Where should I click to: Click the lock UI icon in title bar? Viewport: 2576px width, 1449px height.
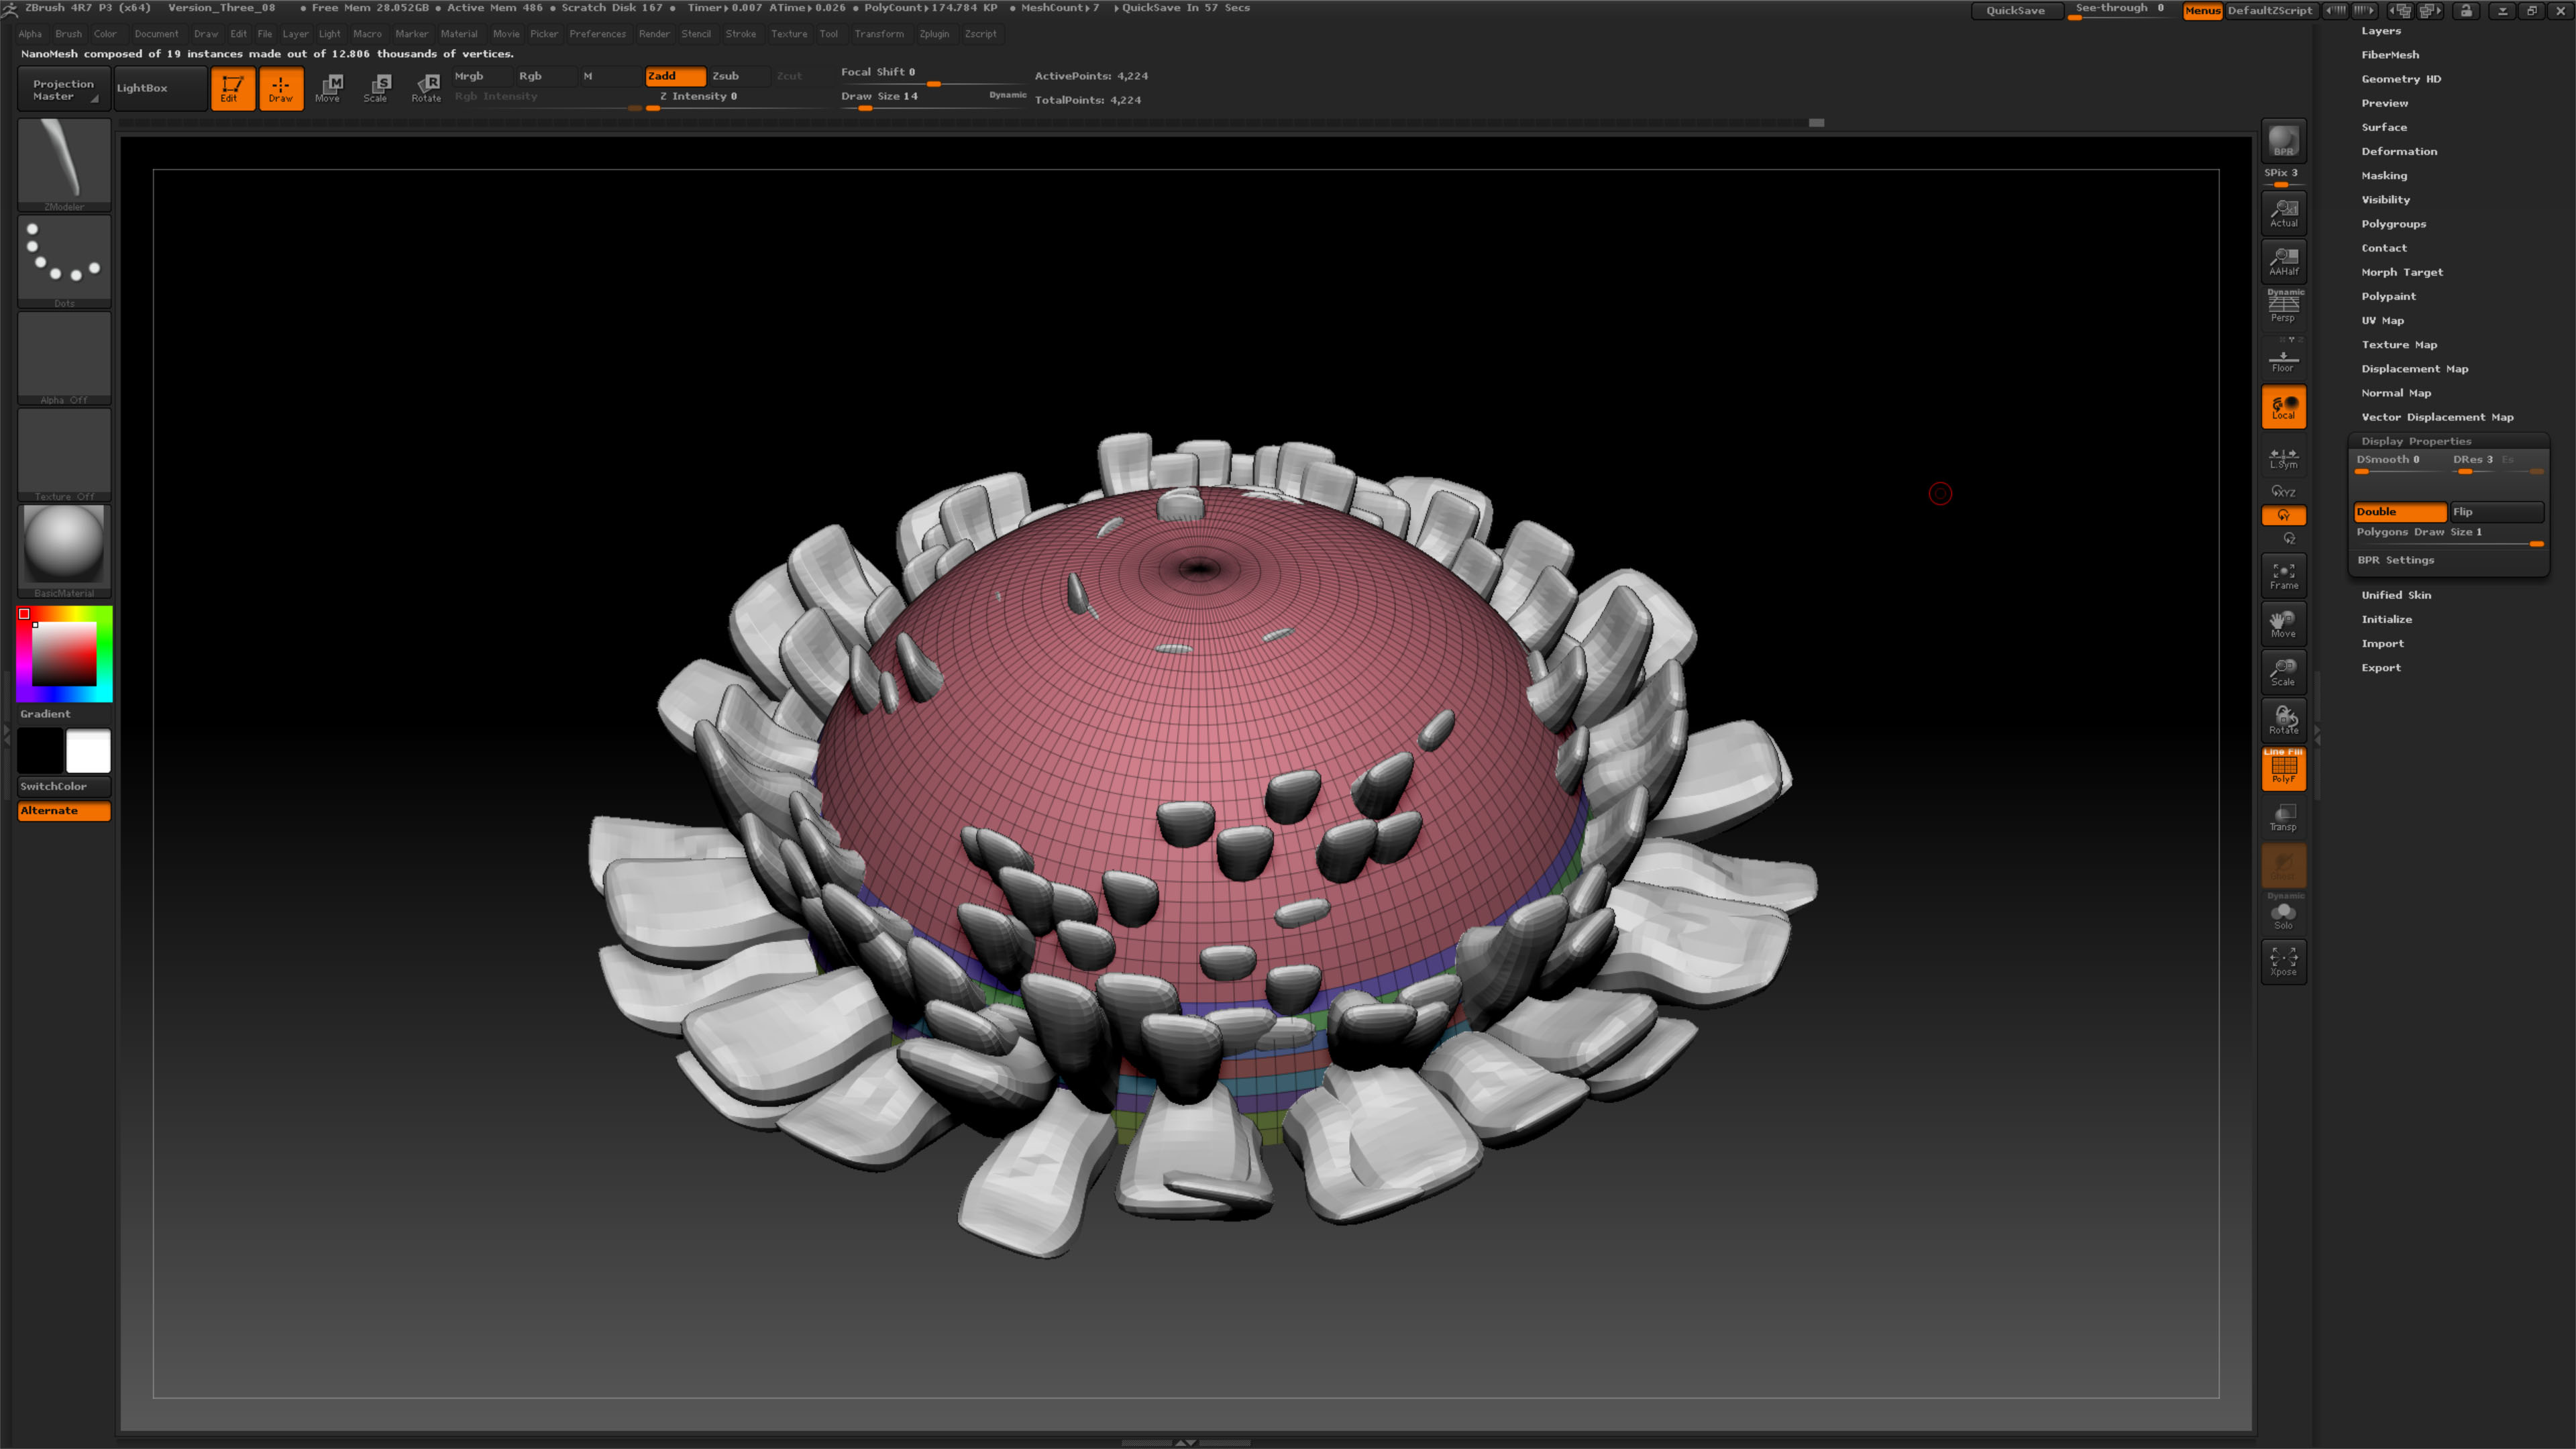tap(2466, 10)
